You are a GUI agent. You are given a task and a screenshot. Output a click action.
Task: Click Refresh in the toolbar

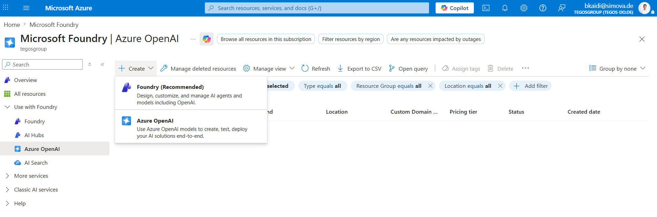click(x=316, y=69)
